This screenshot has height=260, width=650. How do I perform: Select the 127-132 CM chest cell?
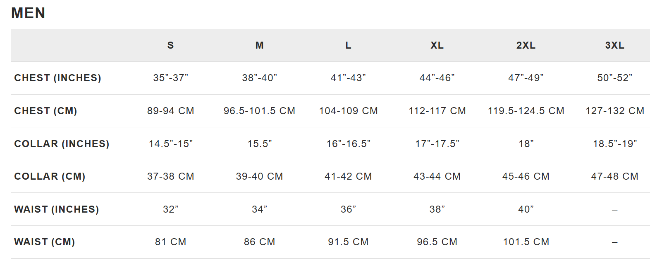click(614, 111)
